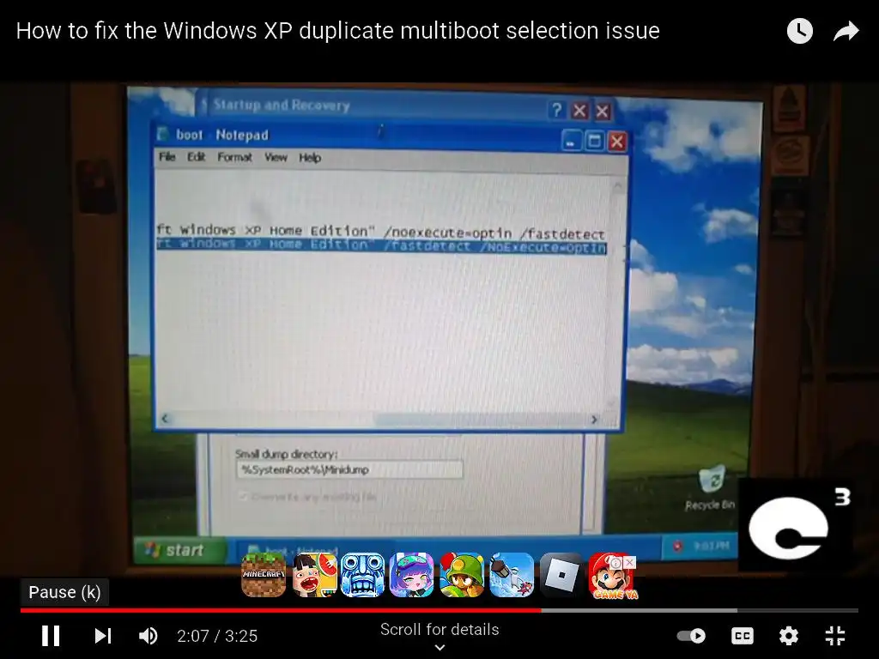The width and height of the screenshot is (879, 659).
Task: Close the game ads overlay
Action: point(630,561)
